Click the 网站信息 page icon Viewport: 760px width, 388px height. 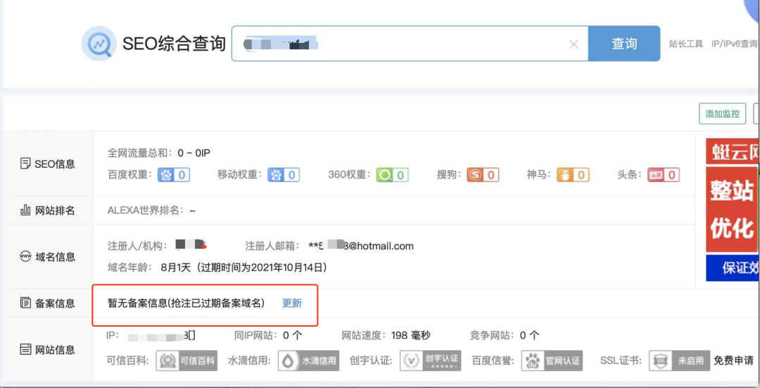25,349
